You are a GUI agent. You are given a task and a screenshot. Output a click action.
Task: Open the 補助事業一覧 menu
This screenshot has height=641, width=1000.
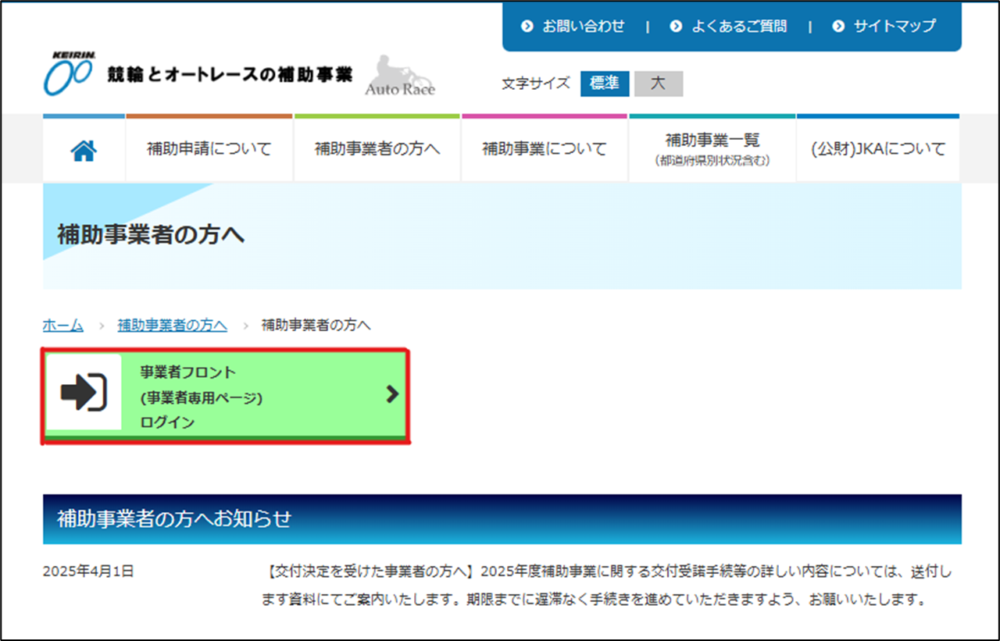pos(712,148)
